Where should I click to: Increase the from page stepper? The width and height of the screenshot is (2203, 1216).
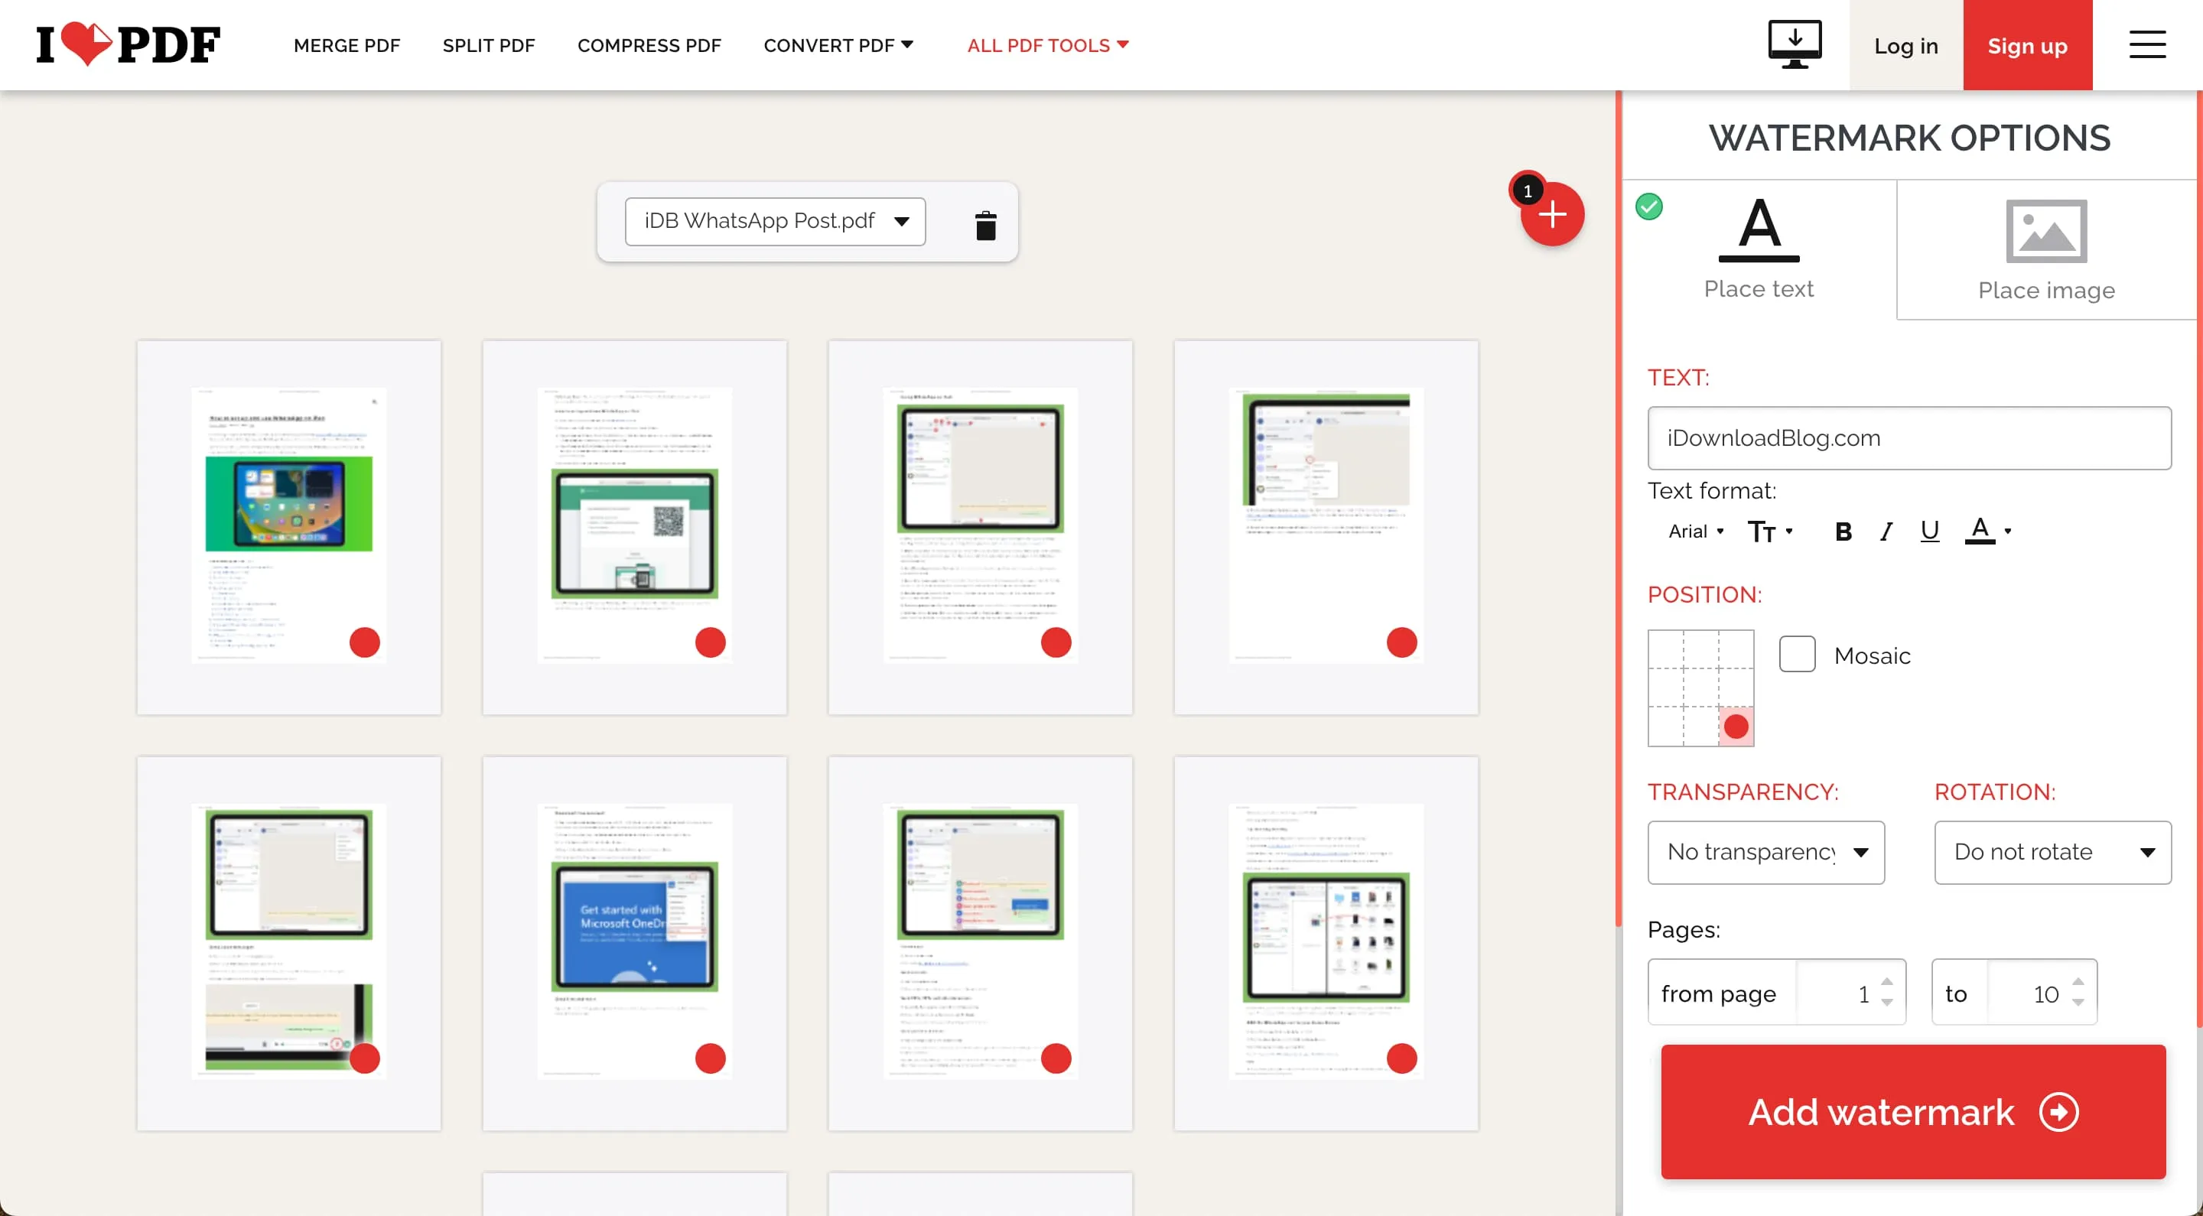(x=1886, y=982)
